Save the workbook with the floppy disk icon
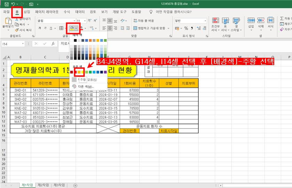Image resolution: width=292 pixels, height=188 pixels. [7, 4]
